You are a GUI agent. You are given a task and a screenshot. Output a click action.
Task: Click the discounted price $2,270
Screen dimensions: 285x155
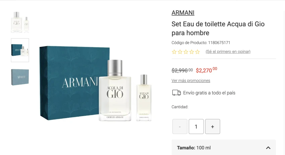[207, 70]
